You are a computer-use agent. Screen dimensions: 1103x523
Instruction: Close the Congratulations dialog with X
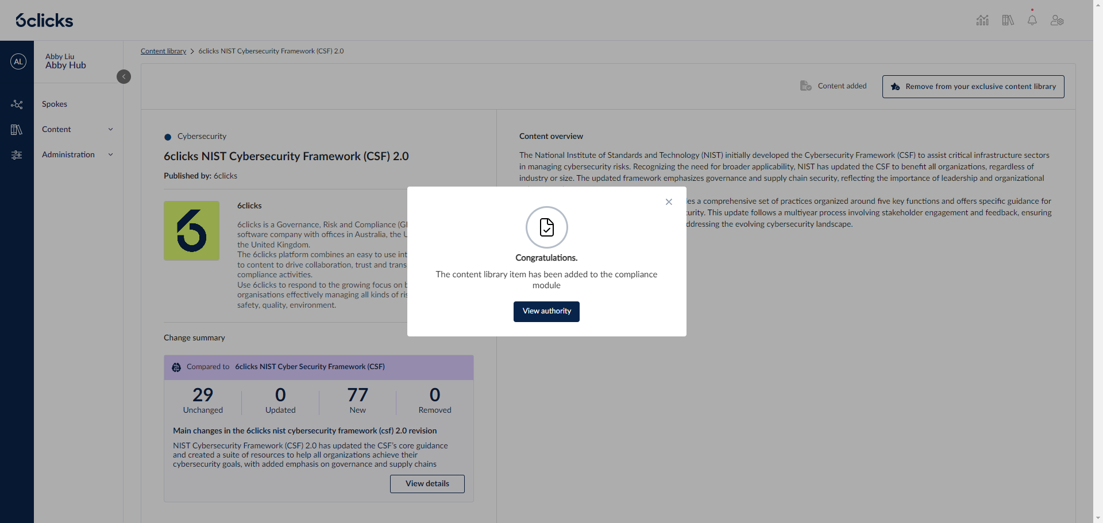669,202
